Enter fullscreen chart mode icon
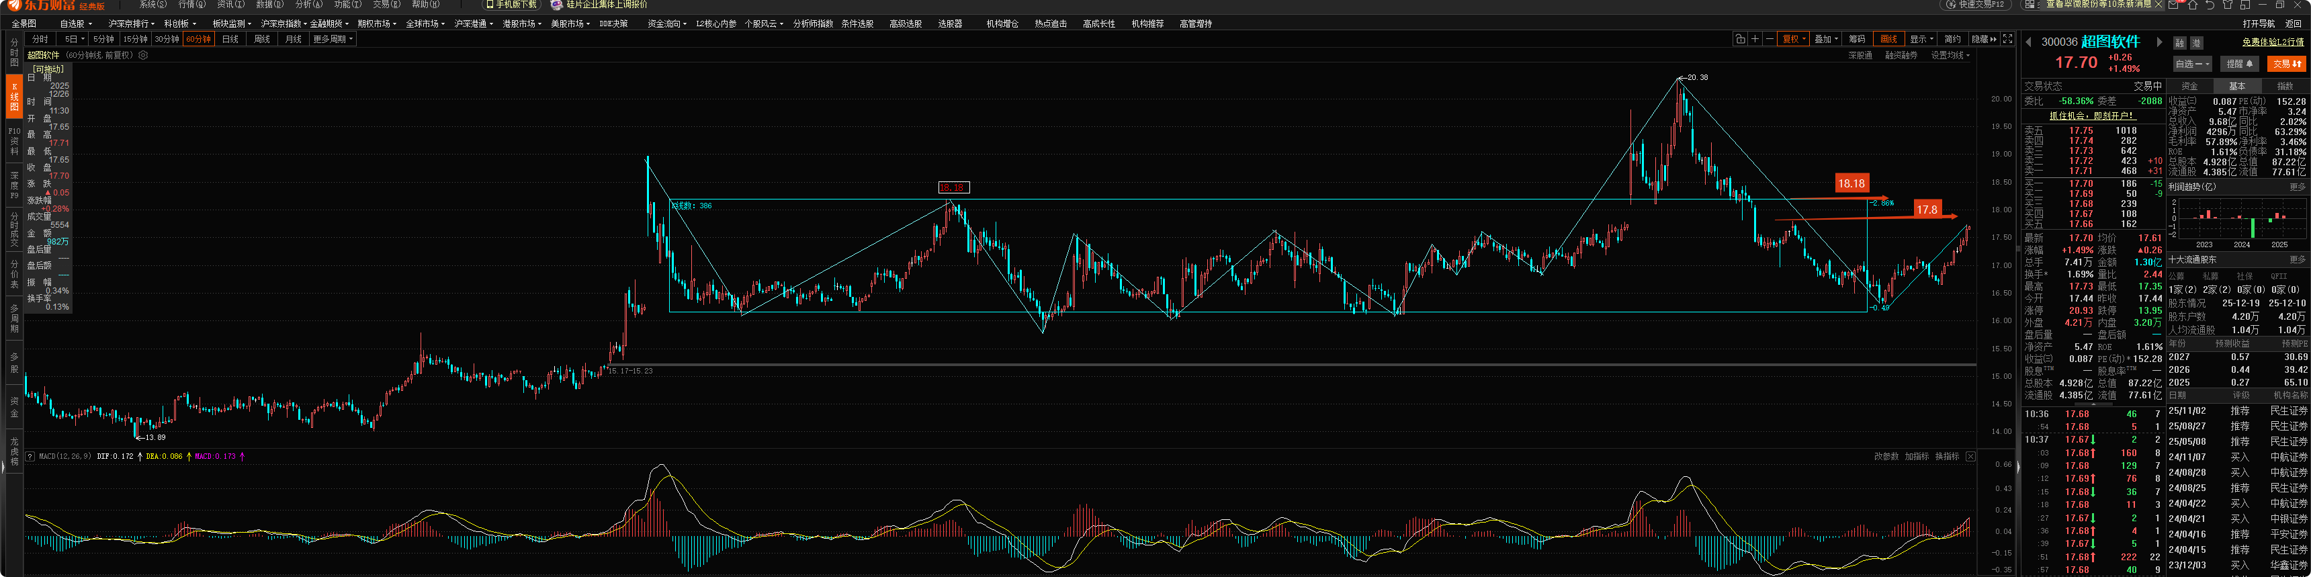Screen dimensions: 2311x577 [2008, 38]
